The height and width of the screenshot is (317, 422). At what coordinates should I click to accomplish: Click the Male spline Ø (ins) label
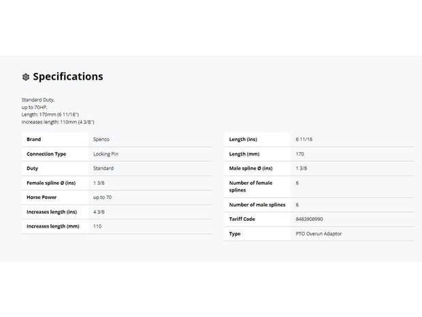point(250,168)
